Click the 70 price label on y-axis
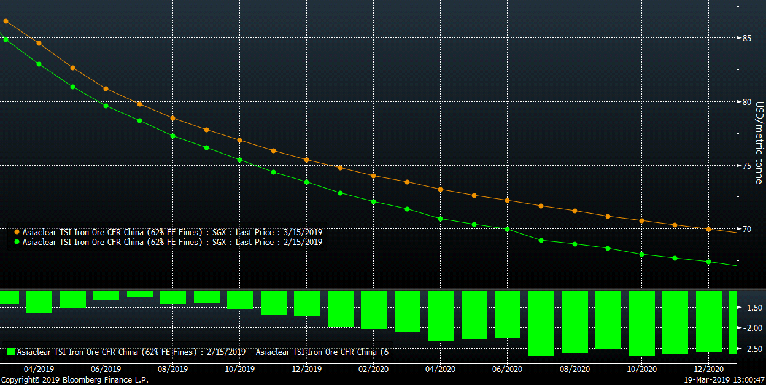766x385 pixels. click(747, 229)
